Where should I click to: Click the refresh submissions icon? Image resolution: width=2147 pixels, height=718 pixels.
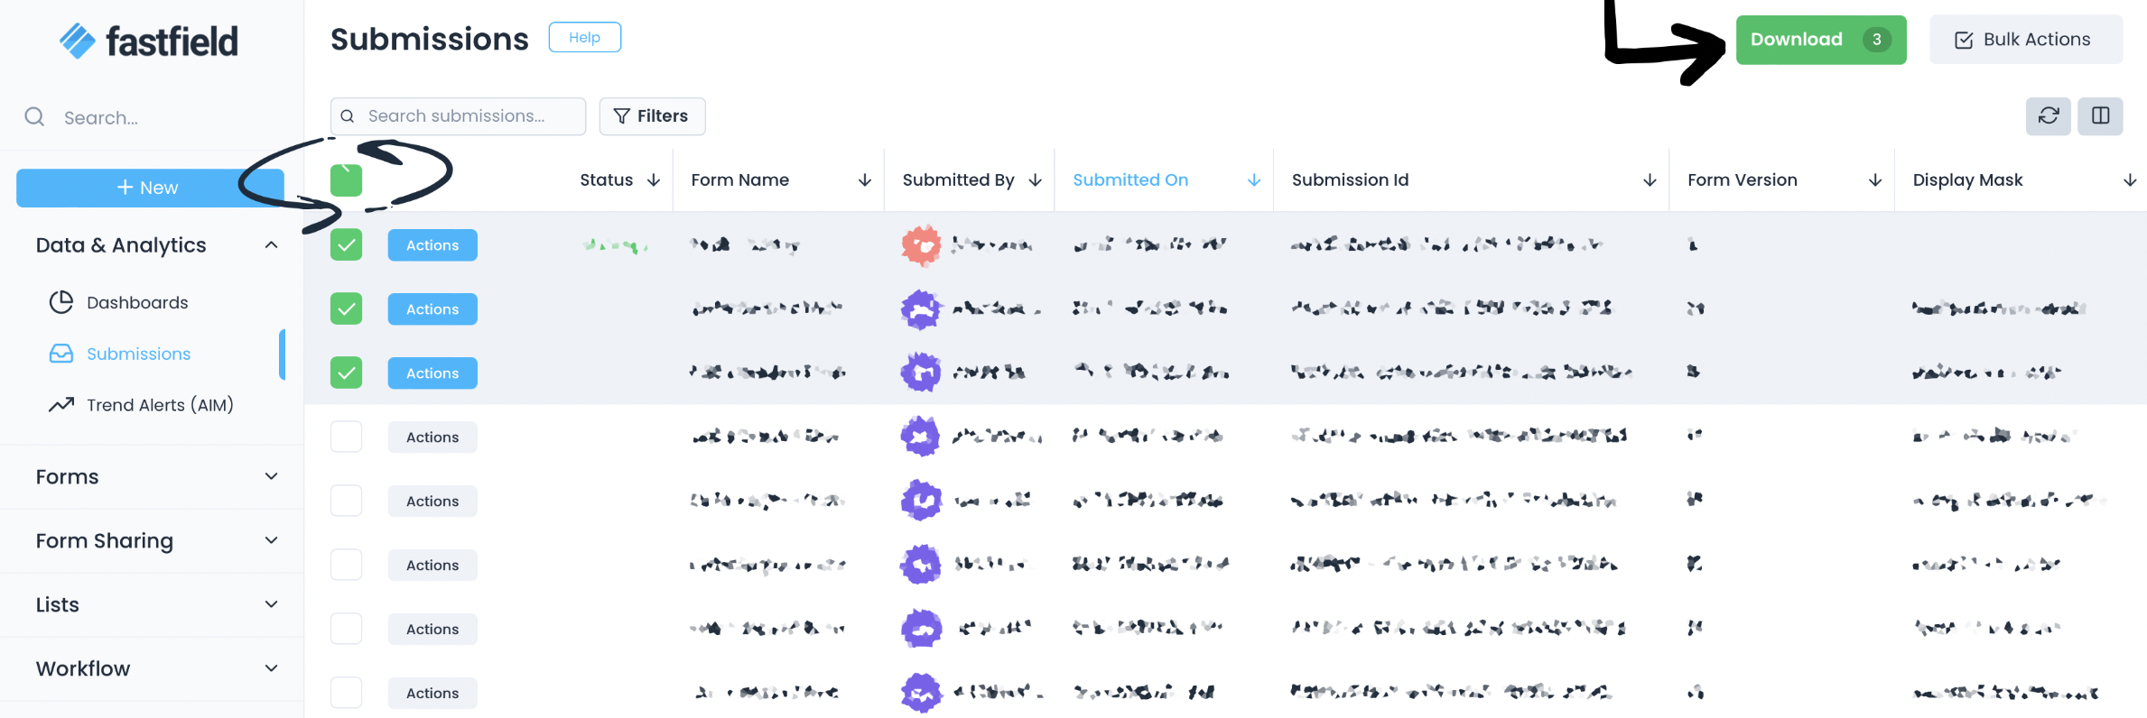(x=2048, y=116)
